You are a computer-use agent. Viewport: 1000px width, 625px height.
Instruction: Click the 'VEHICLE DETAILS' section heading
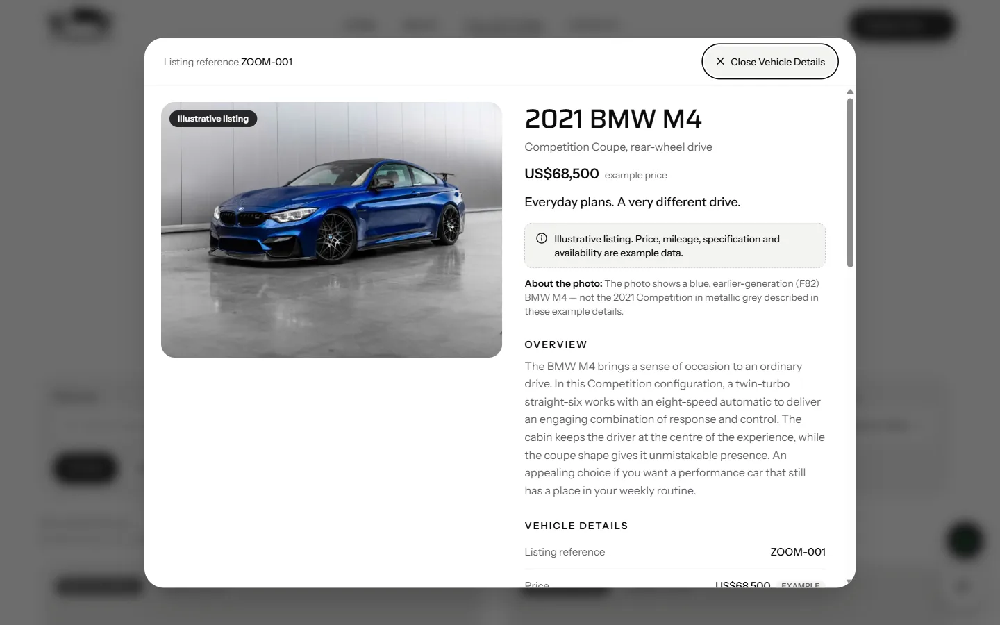click(576, 526)
